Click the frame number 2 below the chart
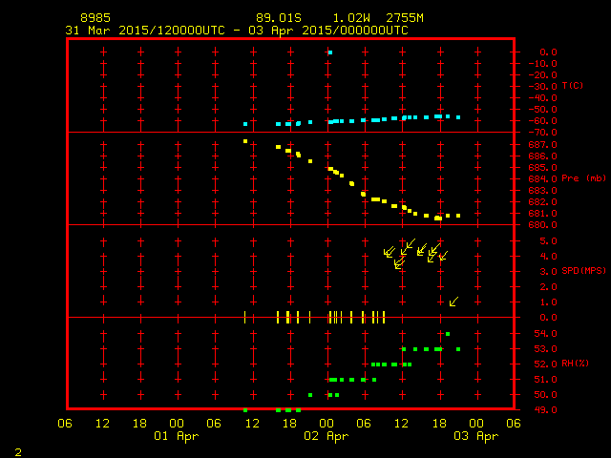Viewport: 611px width, 458px height. click(x=18, y=452)
